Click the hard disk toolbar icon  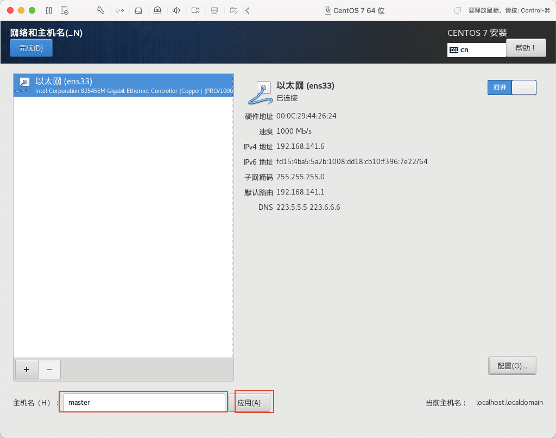pyautogui.click(x=138, y=10)
